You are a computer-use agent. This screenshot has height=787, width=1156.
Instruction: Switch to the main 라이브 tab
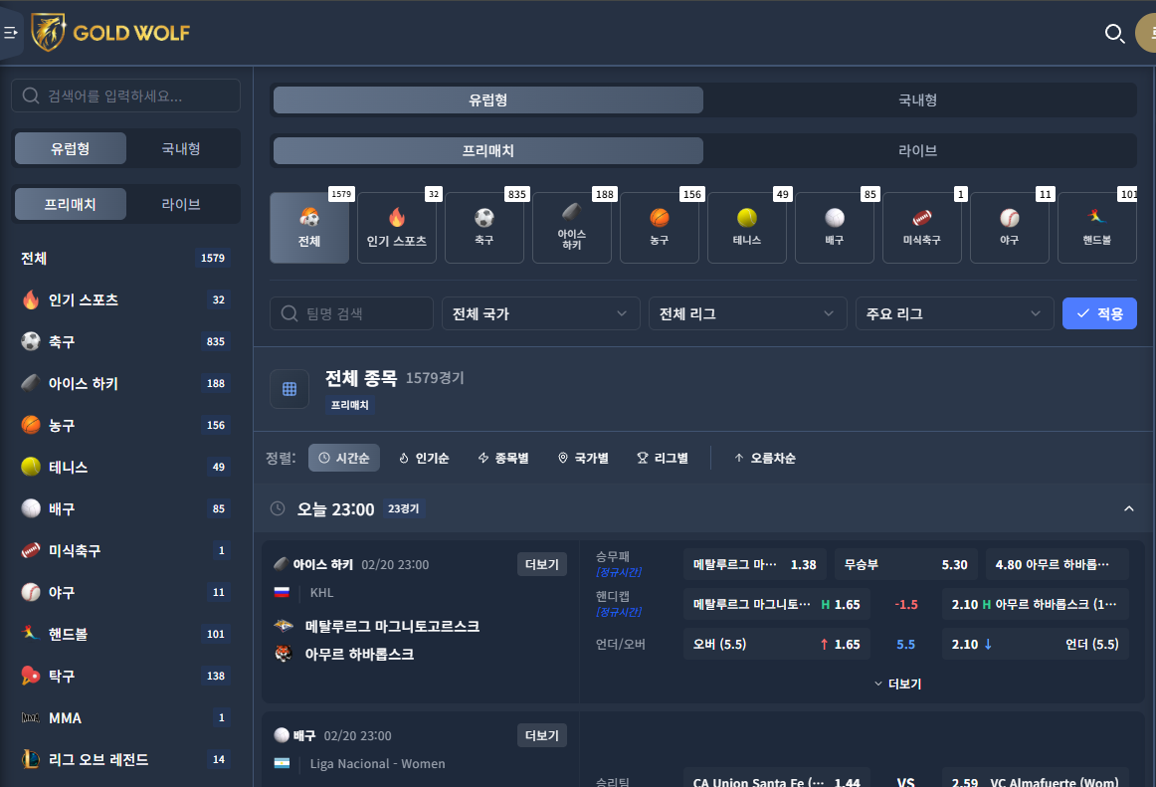[x=918, y=150]
